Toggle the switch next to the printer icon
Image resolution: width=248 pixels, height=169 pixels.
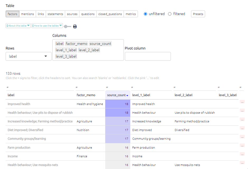click(68, 26)
